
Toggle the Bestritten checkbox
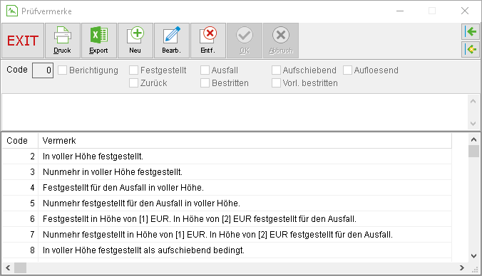point(205,83)
